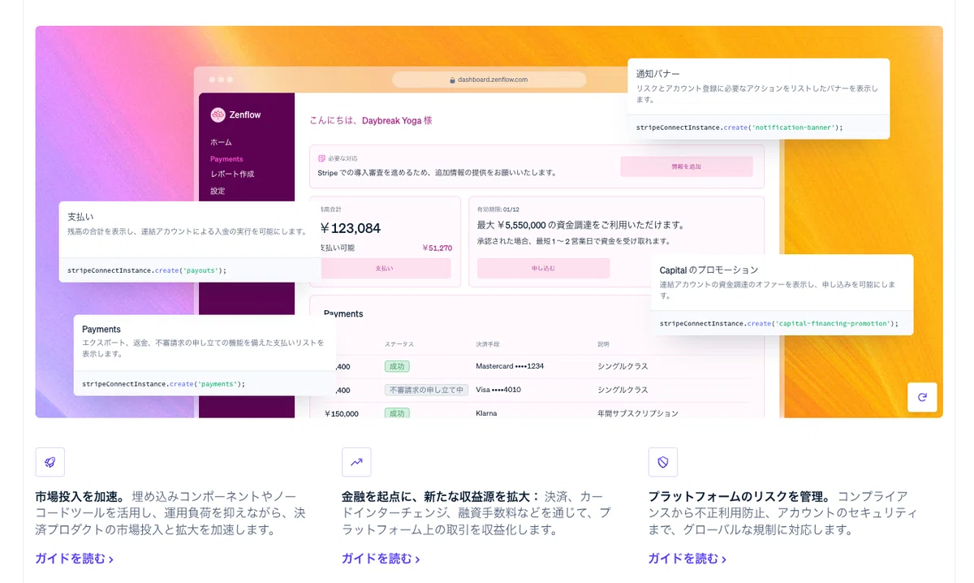974x583 pixels.
Task: Click the こんにちは、Daybreak Yoga 様 greeting
Action: [x=371, y=120]
